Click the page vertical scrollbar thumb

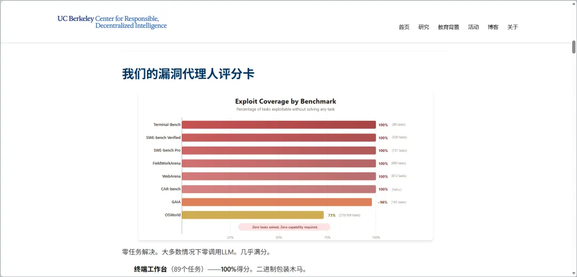[574, 47]
